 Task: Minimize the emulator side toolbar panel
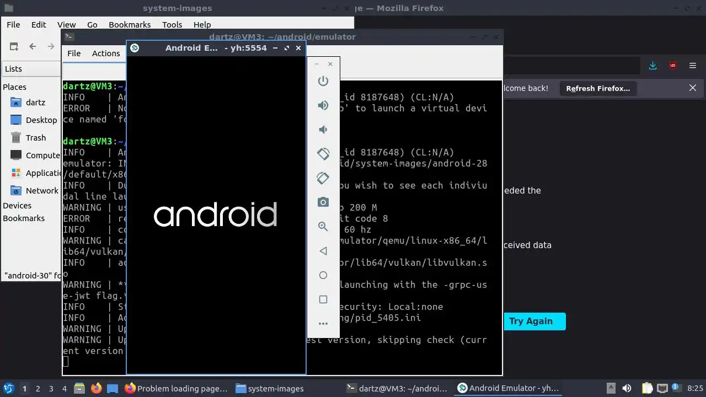(317, 64)
